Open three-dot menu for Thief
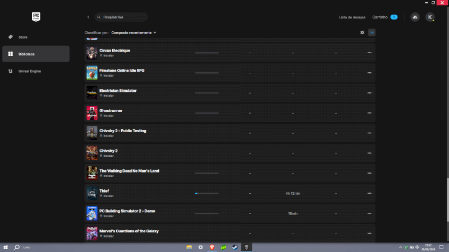Viewport: 449px width, 252px height. pyautogui.click(x=369, y=193)
